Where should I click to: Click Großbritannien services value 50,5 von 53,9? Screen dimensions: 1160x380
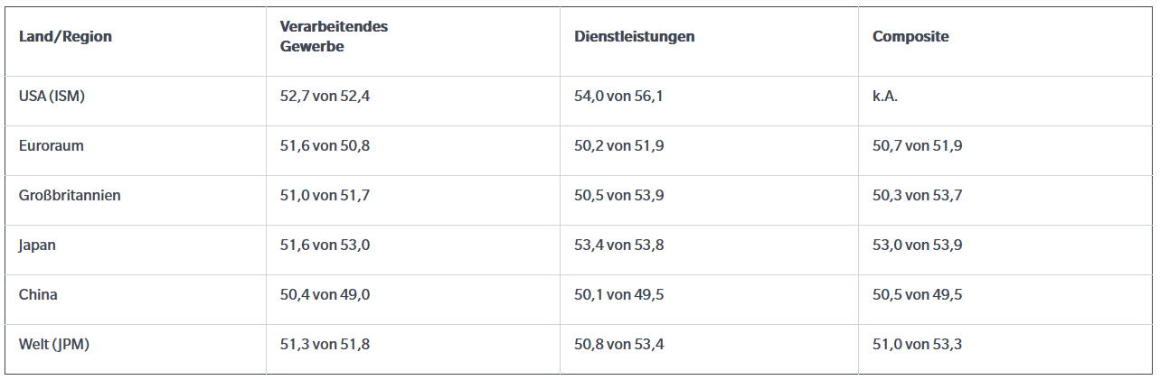(x=618, y=195)
